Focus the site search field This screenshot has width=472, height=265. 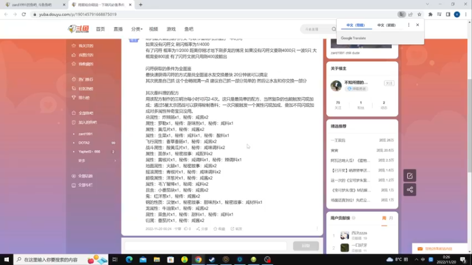[316, 29]
